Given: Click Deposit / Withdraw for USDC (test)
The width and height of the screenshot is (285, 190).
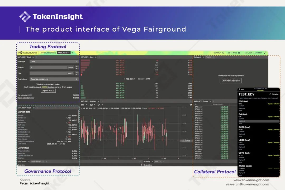Looking at the screenshot, I should click(274, 142).
